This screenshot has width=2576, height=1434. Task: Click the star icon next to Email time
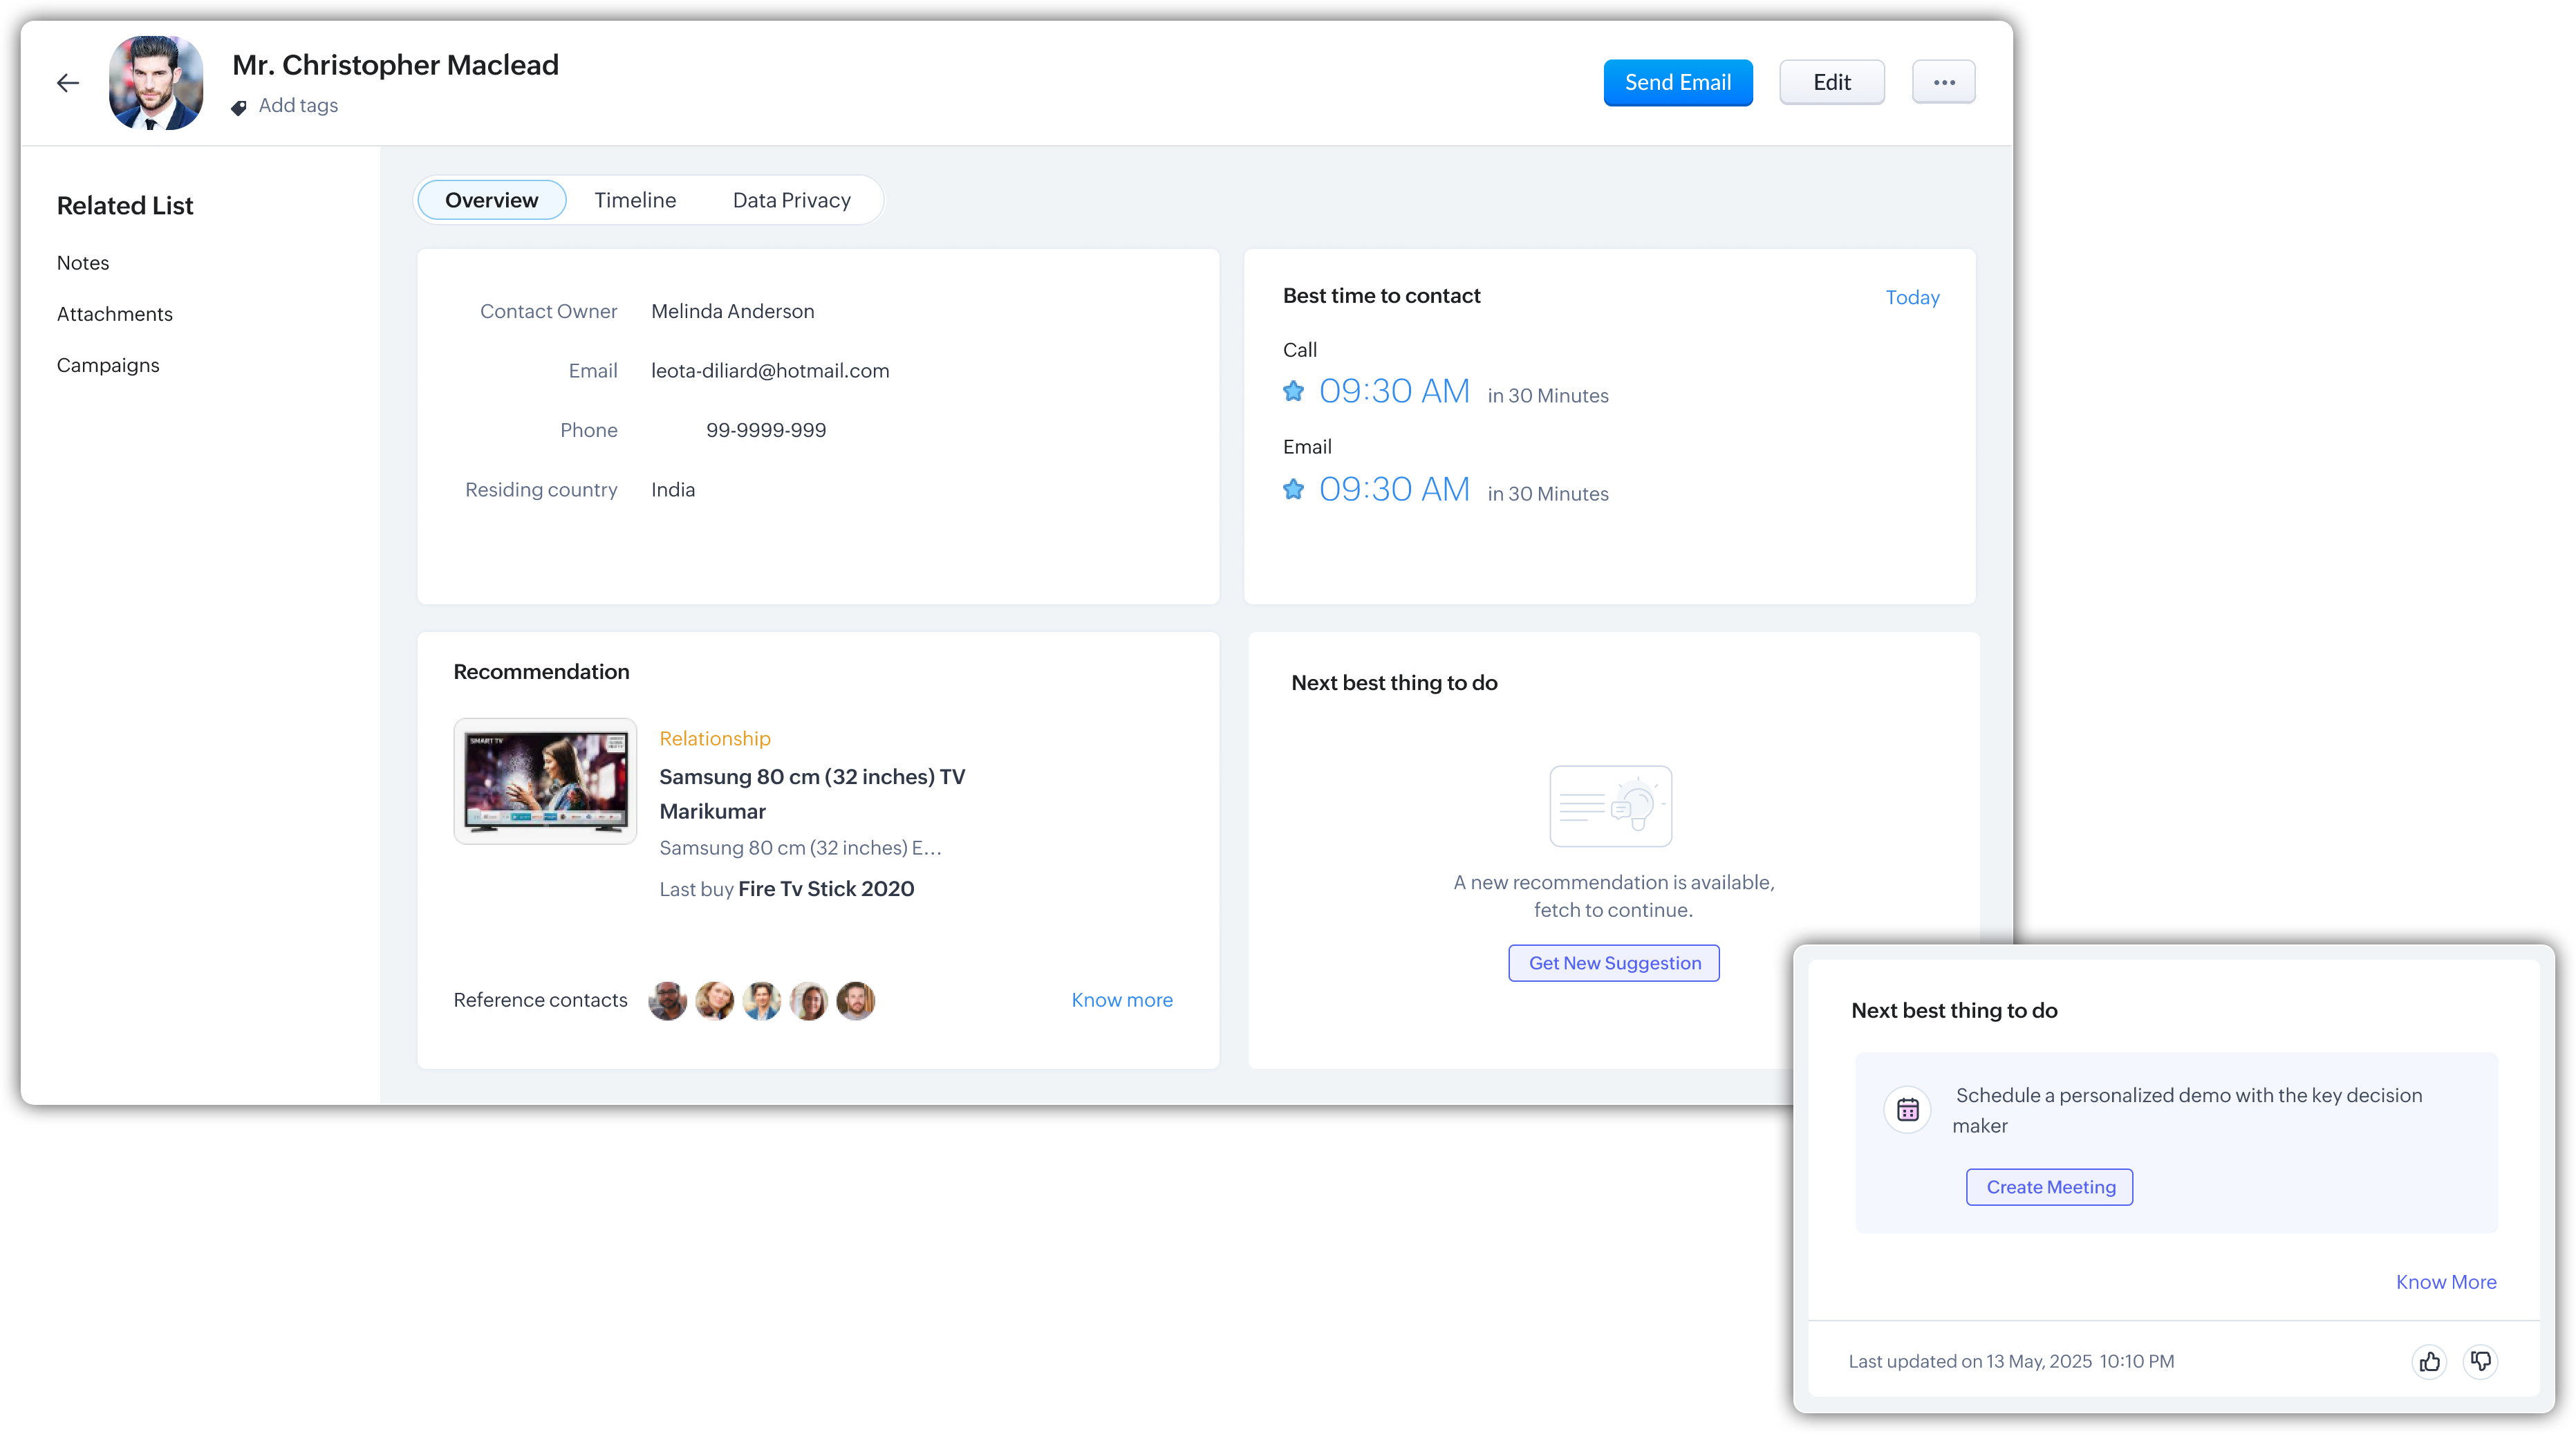pyautogui.click(x=1293, y=489)
